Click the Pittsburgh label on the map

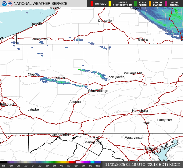tap(8, 104)
